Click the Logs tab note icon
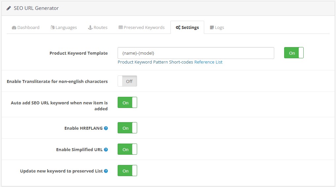336x187 pixels. tap(212, 28)
